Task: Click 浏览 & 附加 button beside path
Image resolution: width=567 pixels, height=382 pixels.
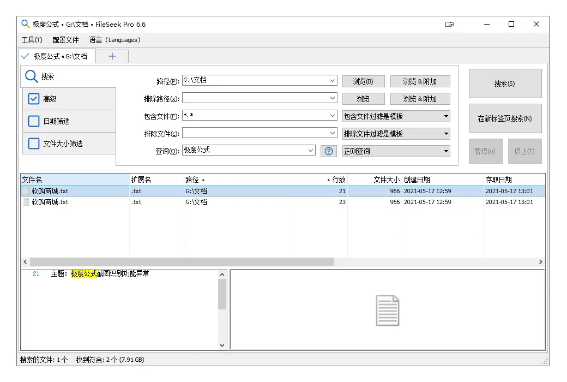Action: click(x=420, y=81)
